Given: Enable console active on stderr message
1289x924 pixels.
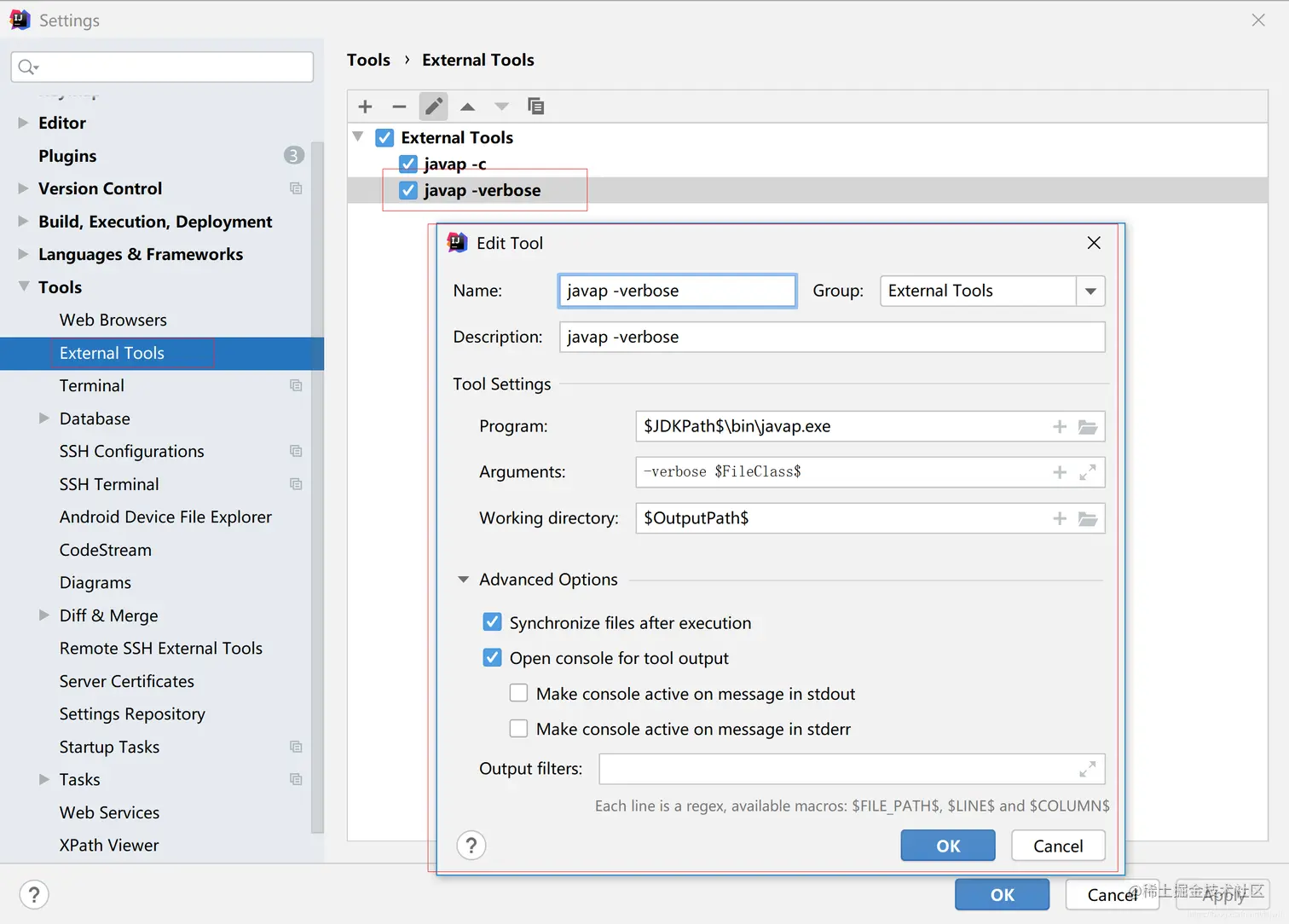Looking at the screenshot, I should coord(518,728).
